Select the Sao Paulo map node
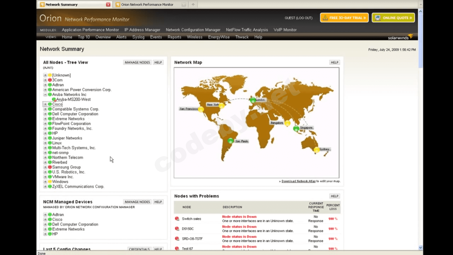453x255 pixels. click(230, 141)
